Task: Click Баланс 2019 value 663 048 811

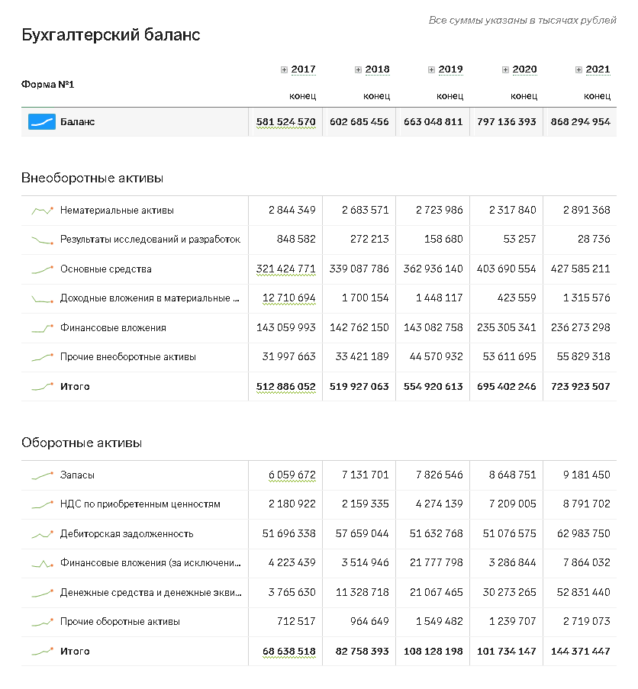Action: tap(433, 122)
